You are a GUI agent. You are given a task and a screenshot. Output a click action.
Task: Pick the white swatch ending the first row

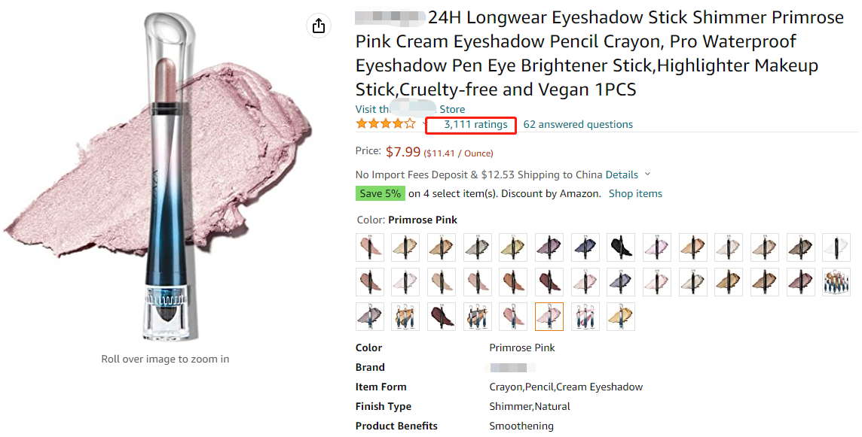[x=836, y=247]
